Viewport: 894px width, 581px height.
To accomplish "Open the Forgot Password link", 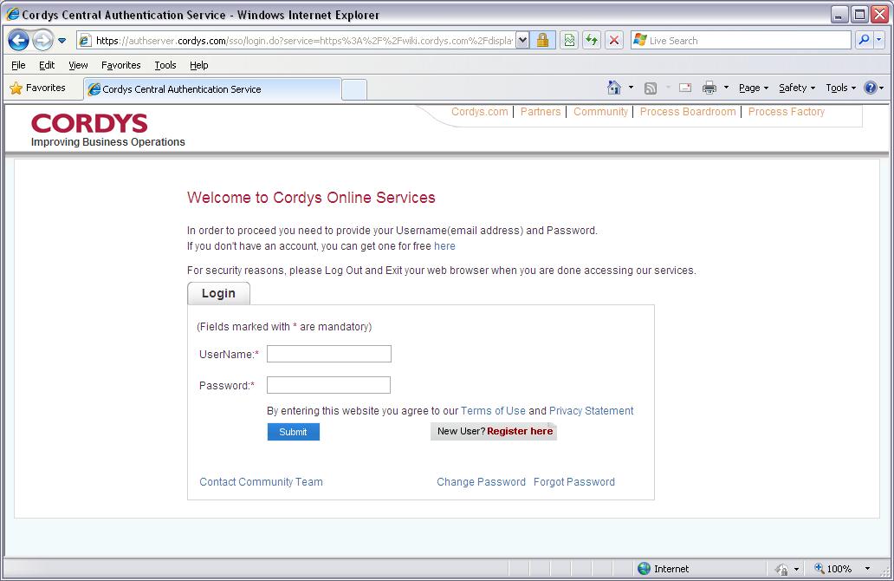I will coord(574,481).
